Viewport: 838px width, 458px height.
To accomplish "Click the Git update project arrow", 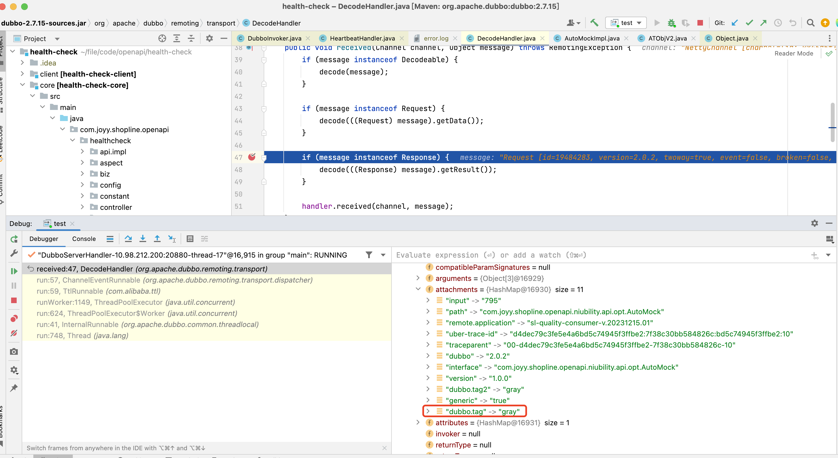I will [x=735, y=23].
